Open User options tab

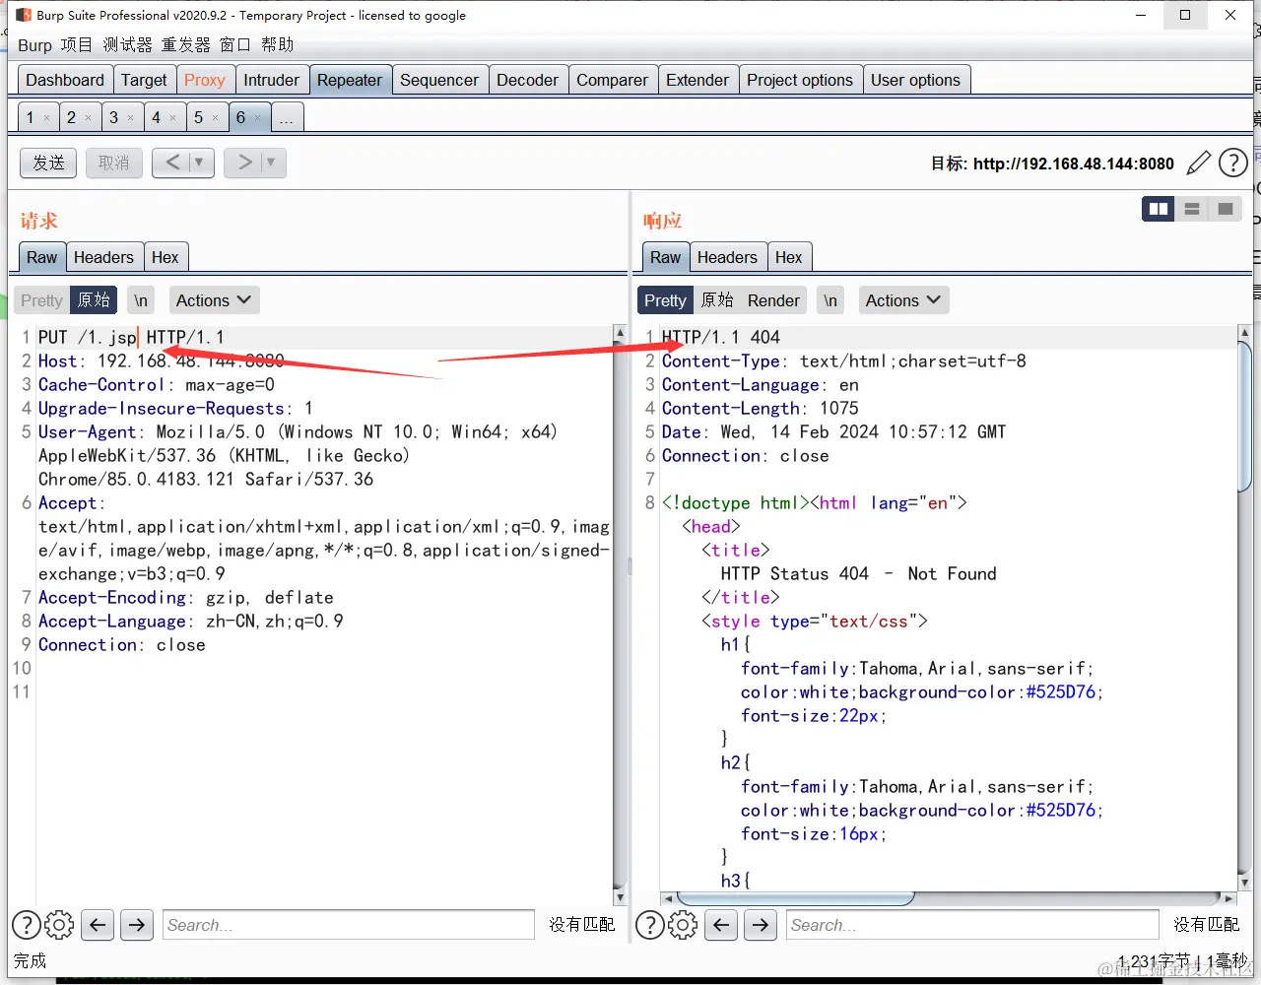click(915, 80)
